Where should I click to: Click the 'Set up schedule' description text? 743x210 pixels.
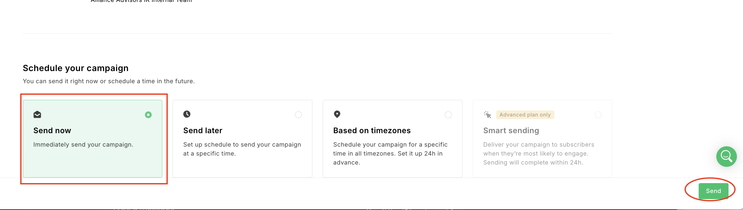point(242,149)
